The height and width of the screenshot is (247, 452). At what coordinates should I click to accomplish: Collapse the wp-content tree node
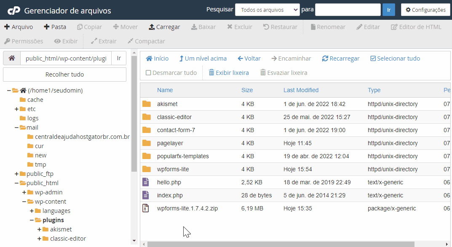(24, 202)
